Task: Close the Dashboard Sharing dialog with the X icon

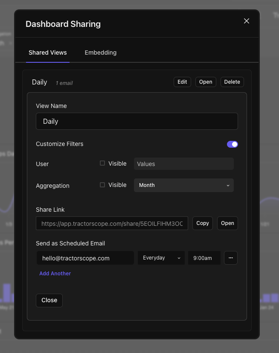Action: 247,21
